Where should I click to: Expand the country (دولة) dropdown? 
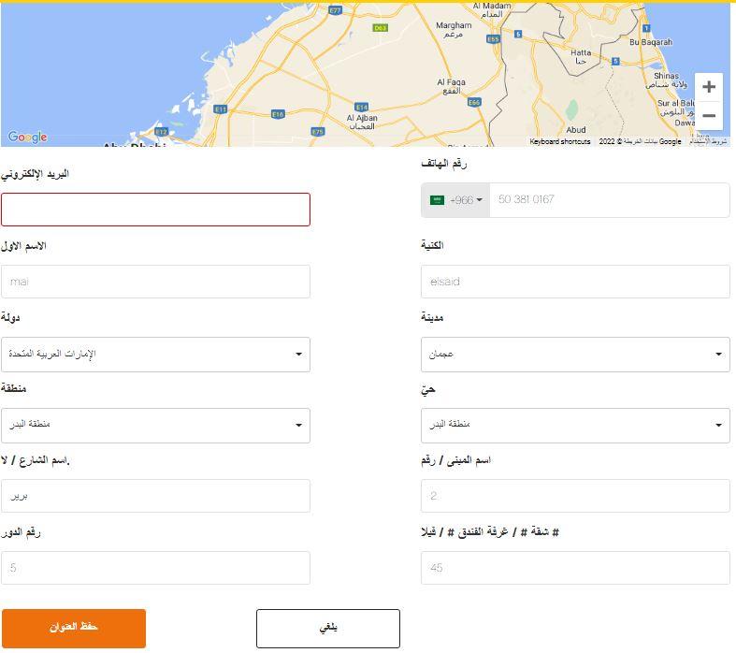coord(155,355)
